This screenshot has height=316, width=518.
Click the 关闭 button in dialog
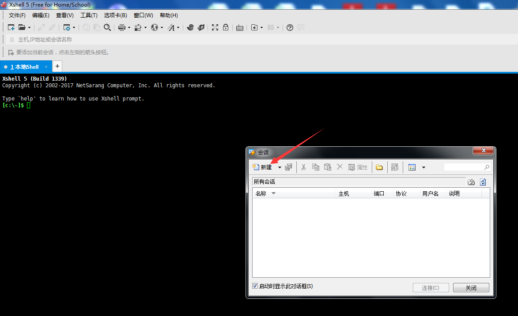coord(471,288)
